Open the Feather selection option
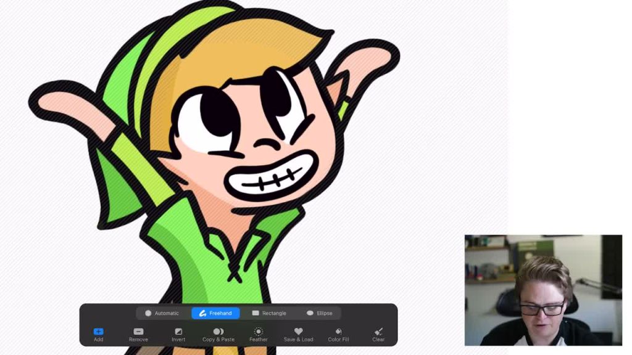Screen dimensions: 632x355 [x=259, y=335]
